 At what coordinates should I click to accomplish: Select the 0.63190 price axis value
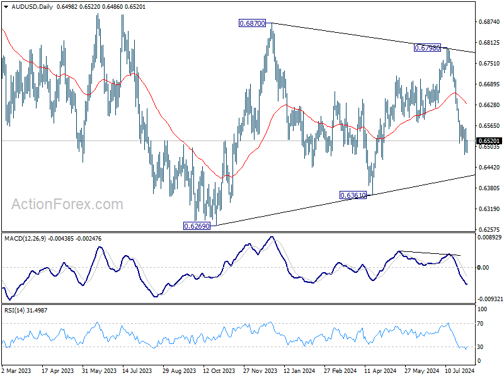click(x=490, y=209)
